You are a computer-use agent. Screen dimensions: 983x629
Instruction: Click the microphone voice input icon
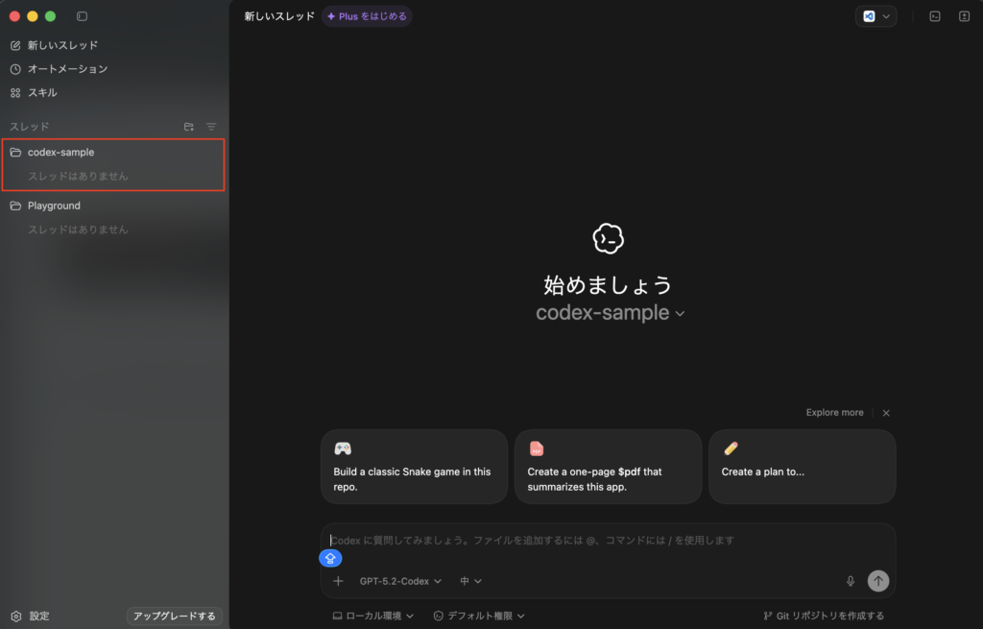coord(851,581)
